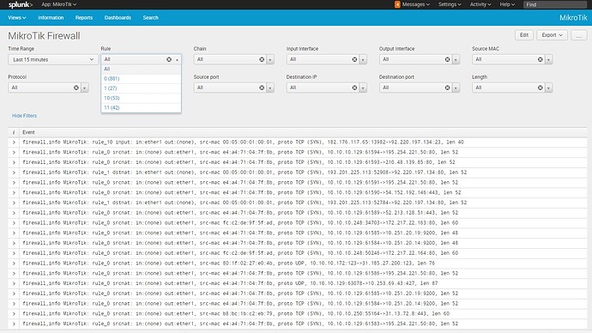Expand event row to 52.213.128.51:443
Screen dimensions: 592x333
pyautogui.click(x=14, y=213)
